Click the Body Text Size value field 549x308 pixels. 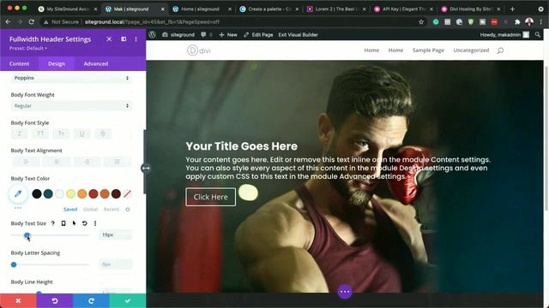tap(116, 235)
